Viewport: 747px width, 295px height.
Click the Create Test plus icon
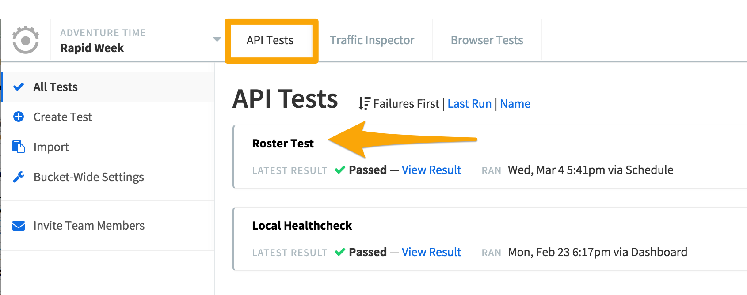pos(19,117)
